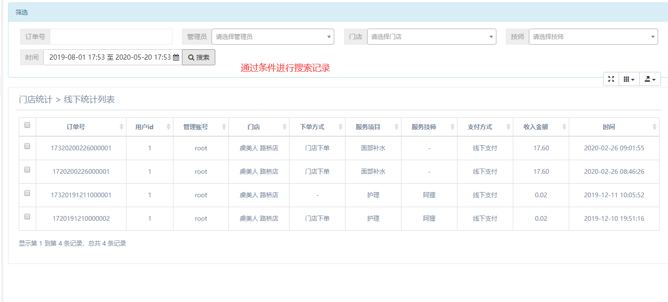This screenshot has width=668, height=302.
Task: Open the 请选择门店 dropdown
Action: tap(432, 37)
